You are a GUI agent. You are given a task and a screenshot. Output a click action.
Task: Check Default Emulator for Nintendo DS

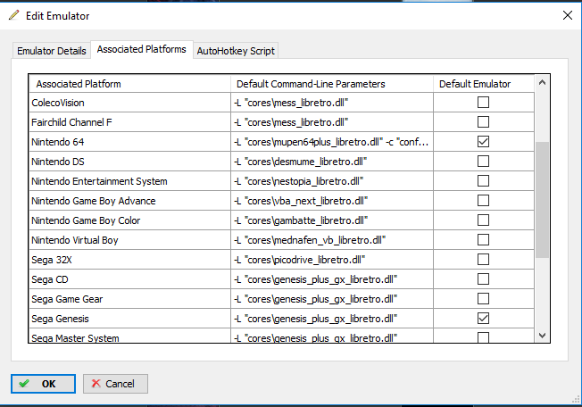click(x=483, y=162)
